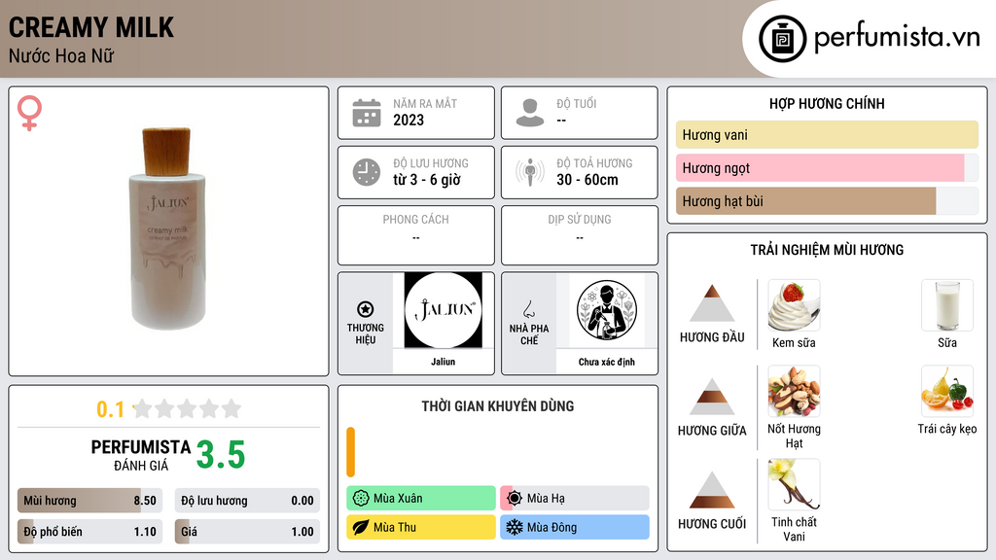996x560 pixels.
Task: Click the Độ phổ biến 1.10 score bar
Action: [x=89, y=532]
